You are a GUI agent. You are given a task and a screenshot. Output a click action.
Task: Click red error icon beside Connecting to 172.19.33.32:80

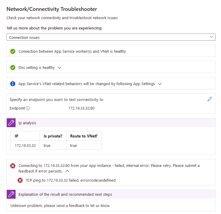pyautogui.click(x=13, y=166)
